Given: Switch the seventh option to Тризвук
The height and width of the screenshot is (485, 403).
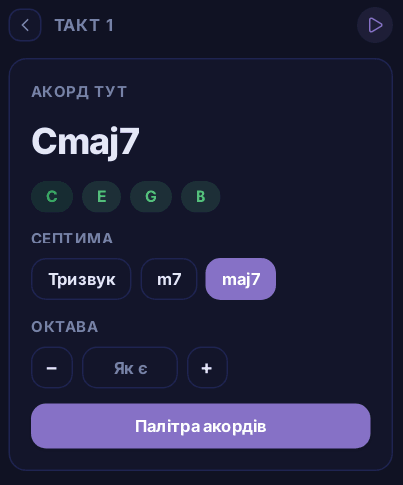Looking at the screenshot, I should (81, 279).
